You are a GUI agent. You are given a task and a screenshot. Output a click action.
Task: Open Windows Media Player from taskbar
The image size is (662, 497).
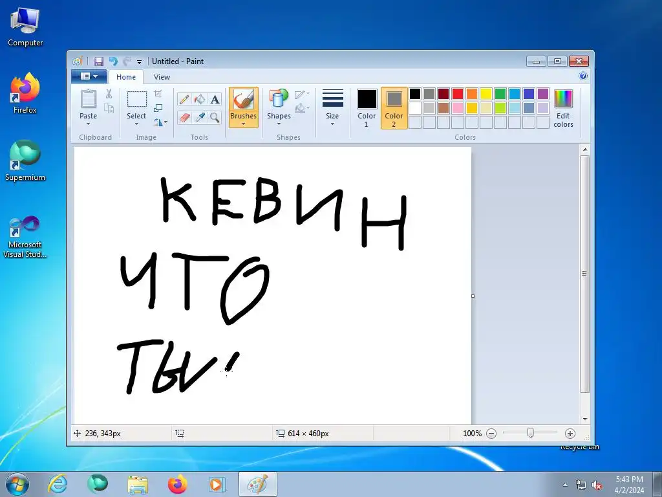pyautogui.click(x=217, y=484)
